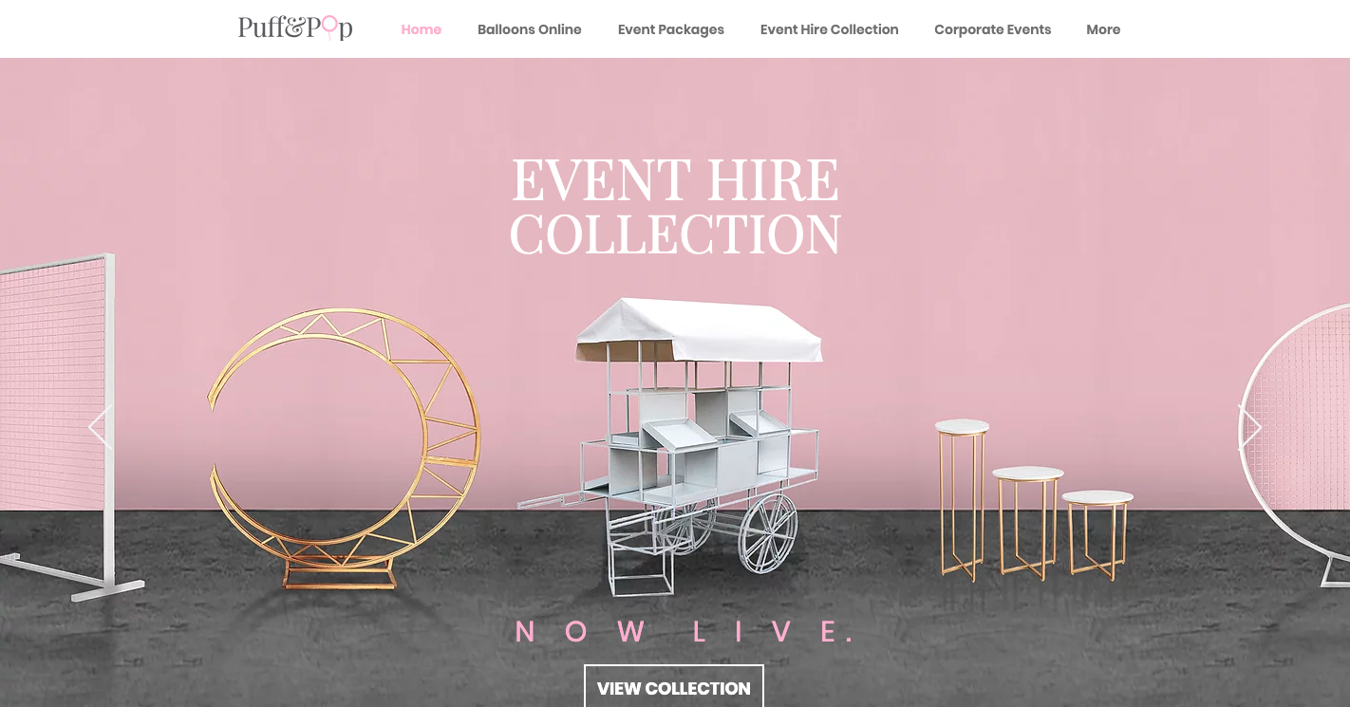This screenshot has width=1350, height=707.
Task: Click the gold crescent moon arch
Action: pyautogui.click(x=344, y=448)
